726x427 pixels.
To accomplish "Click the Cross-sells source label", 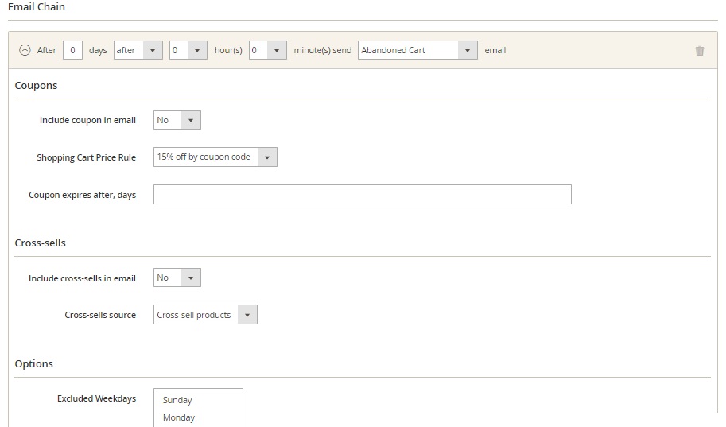I will tap(100, 315).
